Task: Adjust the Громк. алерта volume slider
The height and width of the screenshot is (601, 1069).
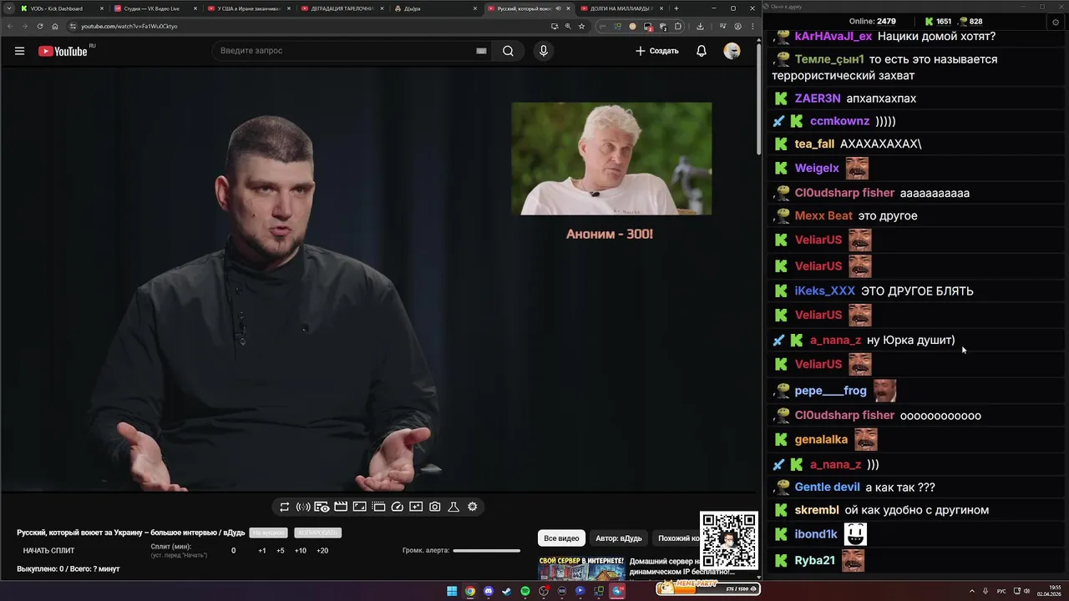Action: (486, 551)
